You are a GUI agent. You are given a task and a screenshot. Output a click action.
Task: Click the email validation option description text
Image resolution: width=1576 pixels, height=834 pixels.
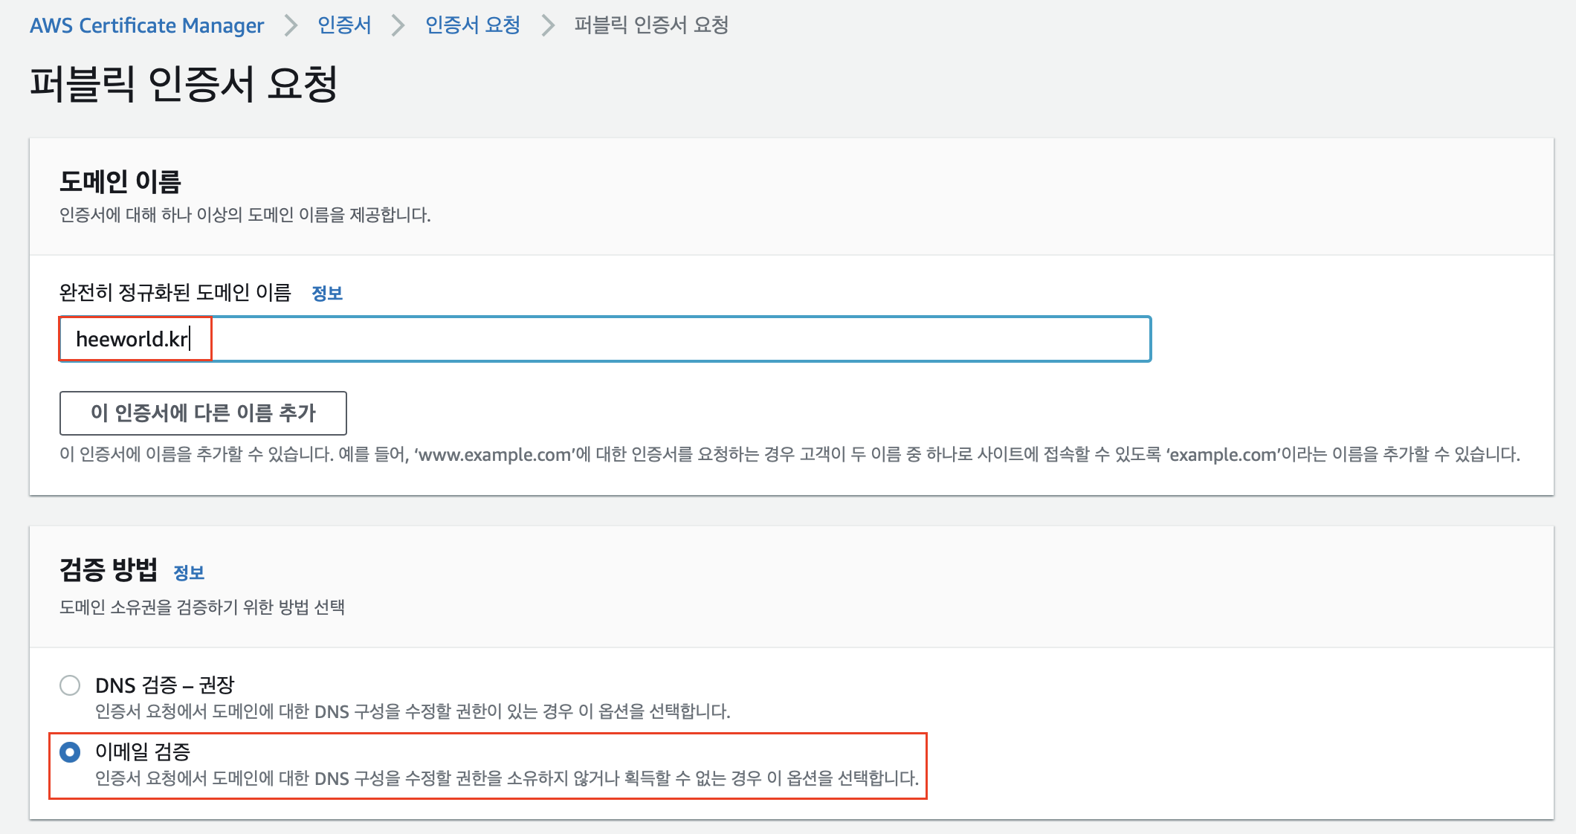point(506,778)
